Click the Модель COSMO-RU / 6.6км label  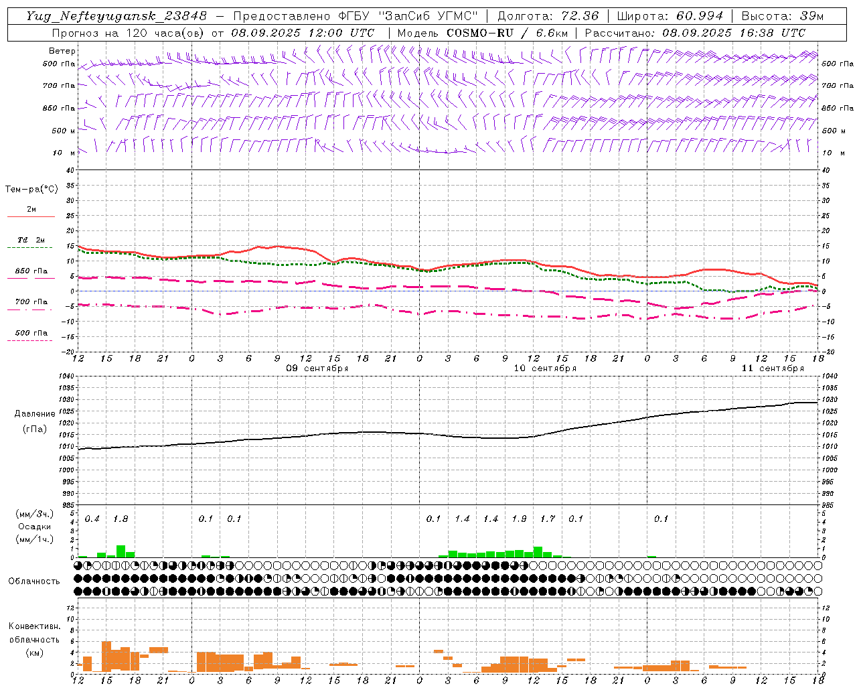pyautogui.click(x=483, y=33)
